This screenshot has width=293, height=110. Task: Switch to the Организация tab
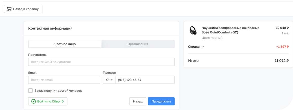[138, 44]
